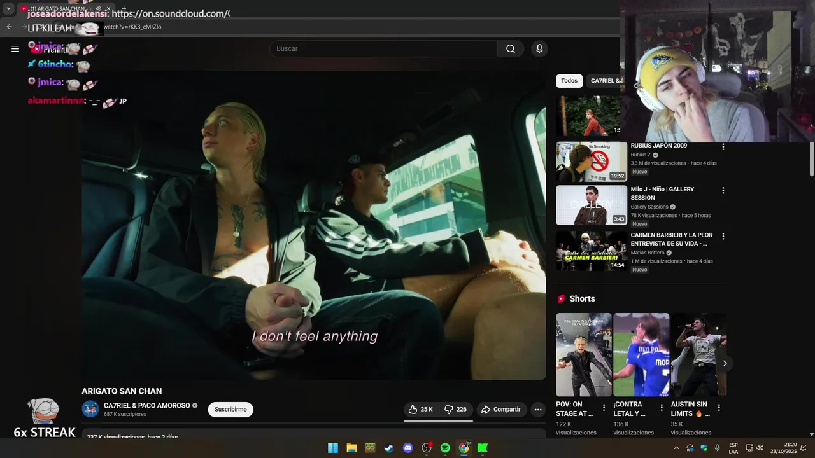Open the tab search chevron dropdown
This screenshot has width=815, height=458.
pyautogui.click(x=8, y=9)
